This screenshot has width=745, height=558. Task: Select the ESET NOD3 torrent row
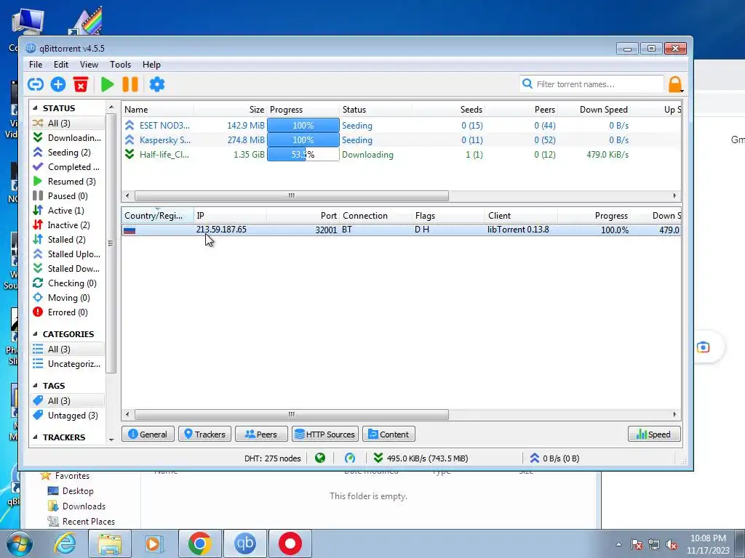click(x=401, y=125)
